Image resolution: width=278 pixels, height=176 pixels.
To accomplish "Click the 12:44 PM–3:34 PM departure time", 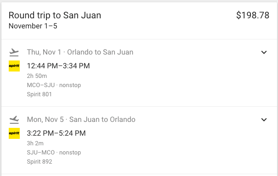I will pos(58,66).
